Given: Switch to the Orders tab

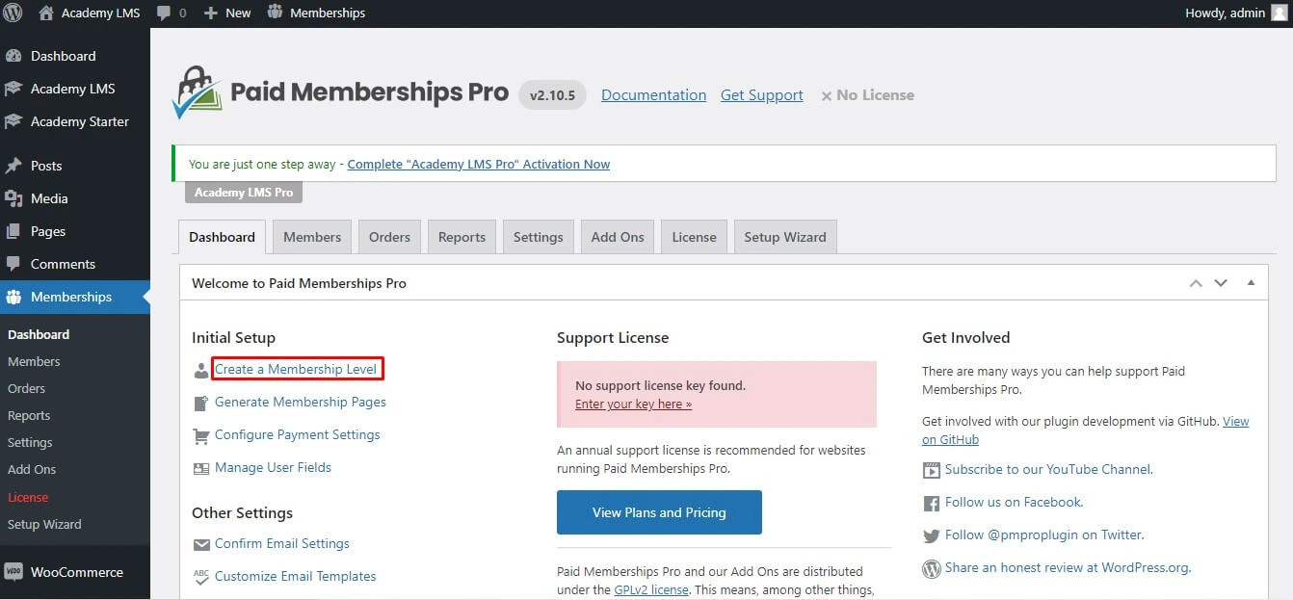Looking at the screenshot, I should 389,237.
